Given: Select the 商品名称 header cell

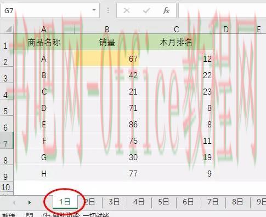Looking at the screenshot, I should point(44,42).
